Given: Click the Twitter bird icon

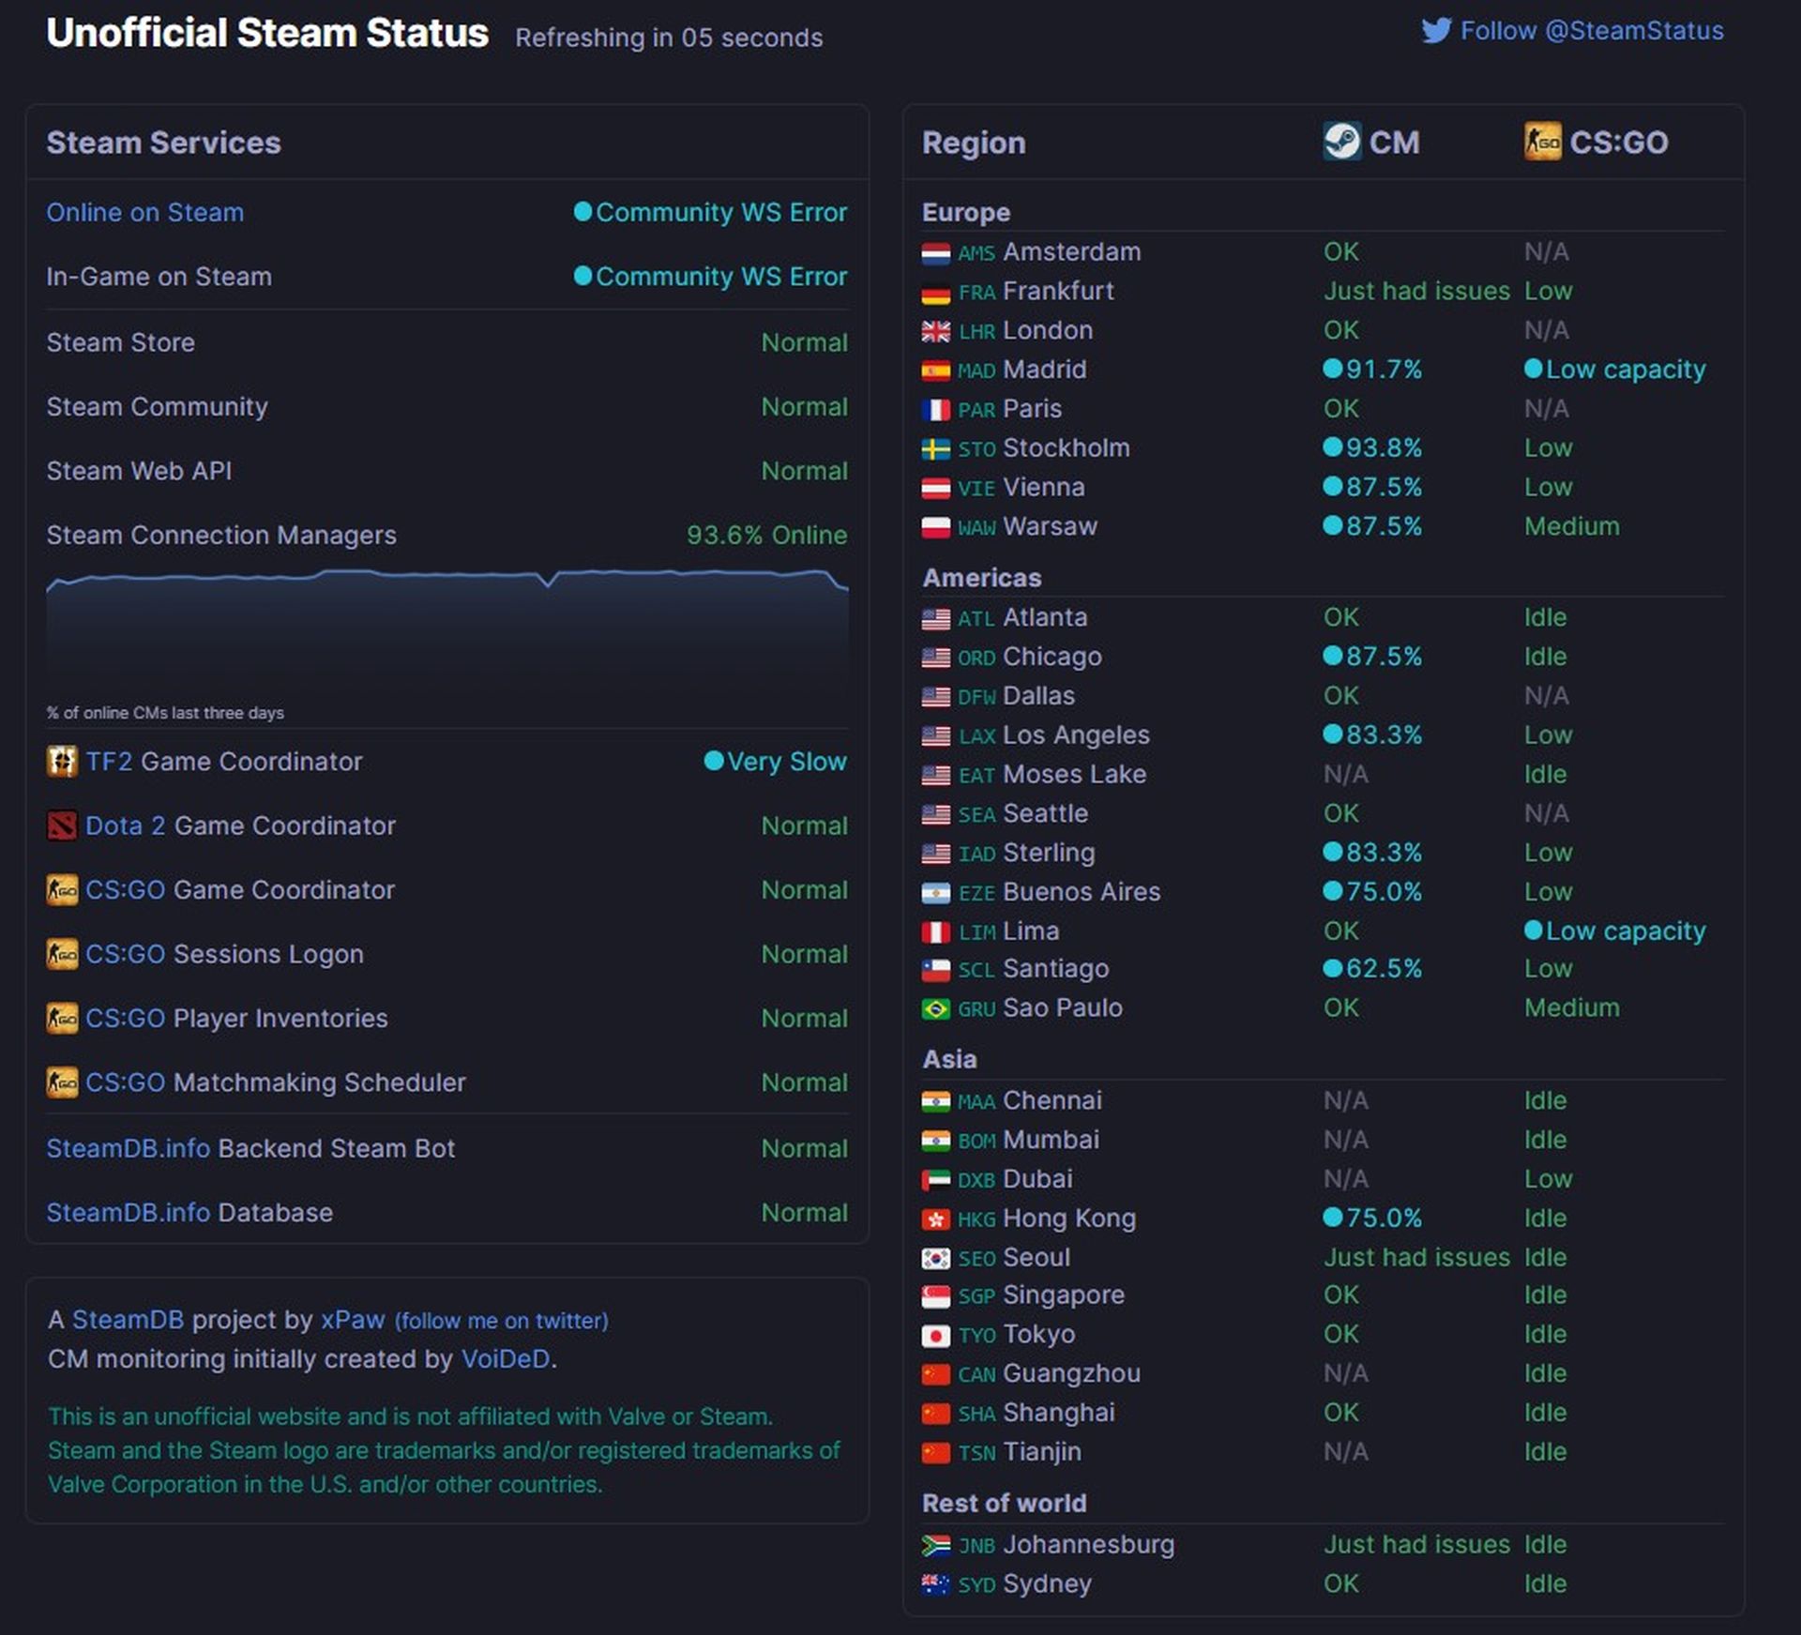Looking at the screenshot, I should point(1435,31).
